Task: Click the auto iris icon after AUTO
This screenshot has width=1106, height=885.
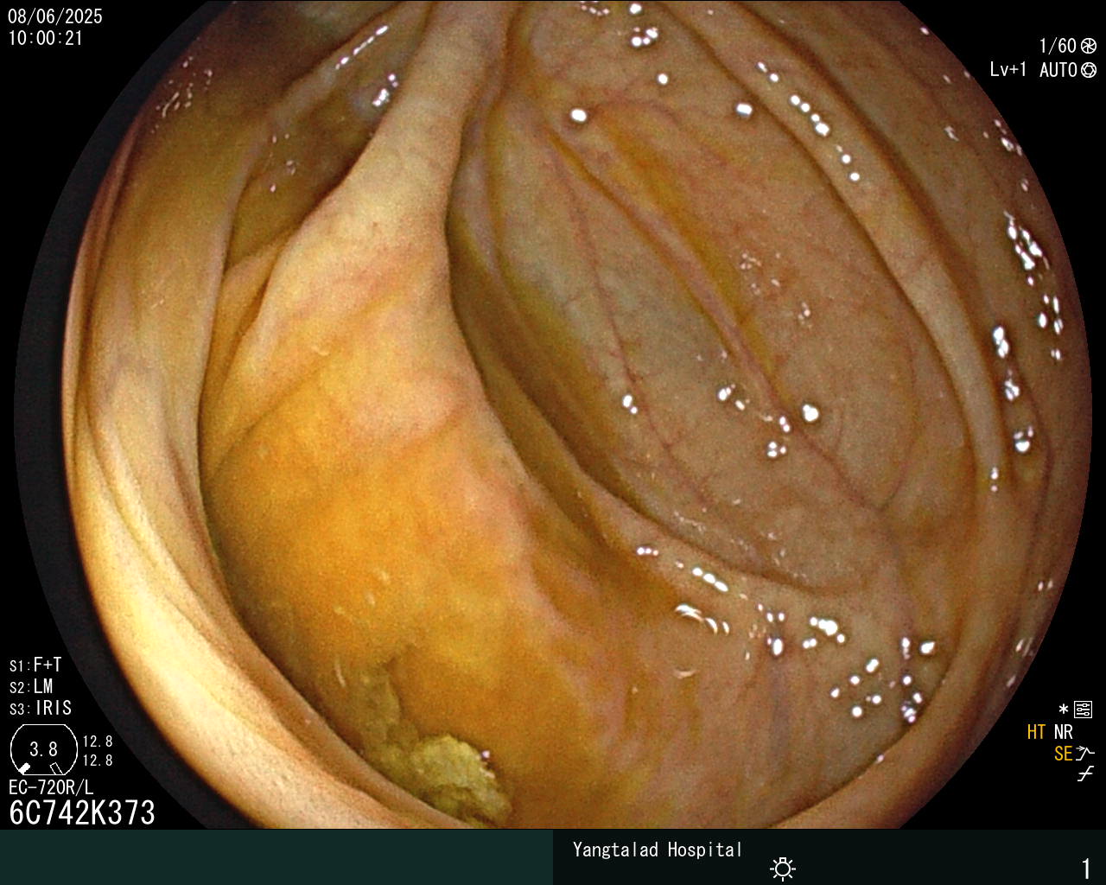Action: point(1089,70)
